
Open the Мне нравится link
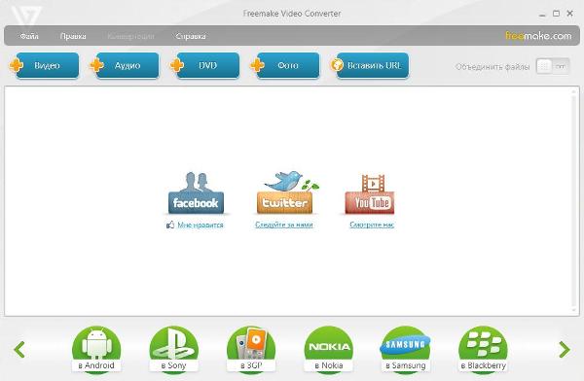point(200,225)
